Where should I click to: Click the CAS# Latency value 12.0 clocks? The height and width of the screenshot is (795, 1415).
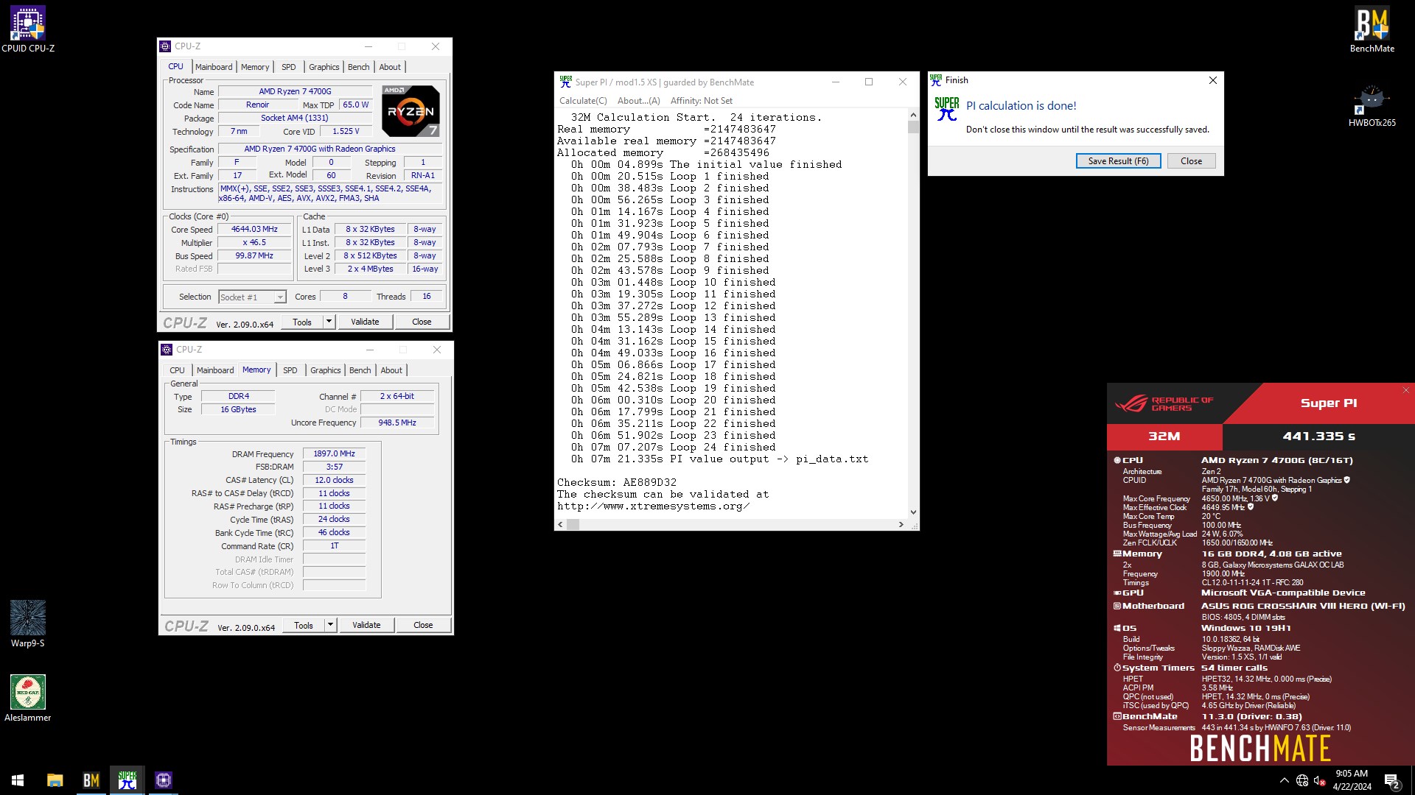(334, 480)
